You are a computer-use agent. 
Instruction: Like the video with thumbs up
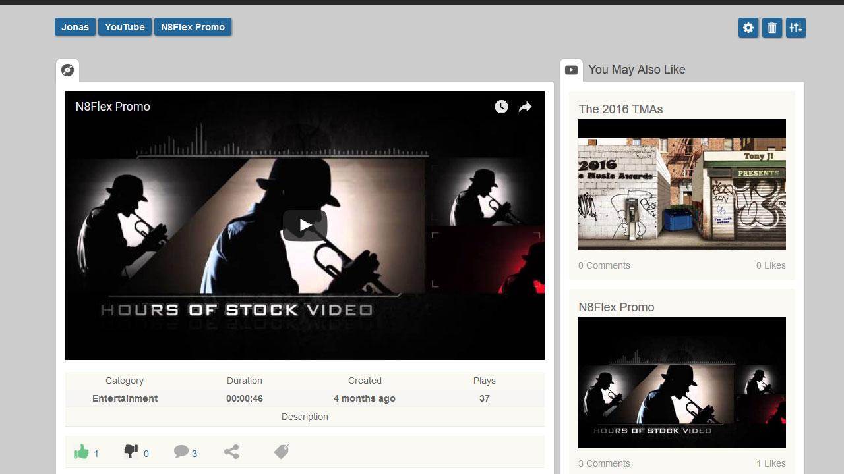[x=81, y=452]
